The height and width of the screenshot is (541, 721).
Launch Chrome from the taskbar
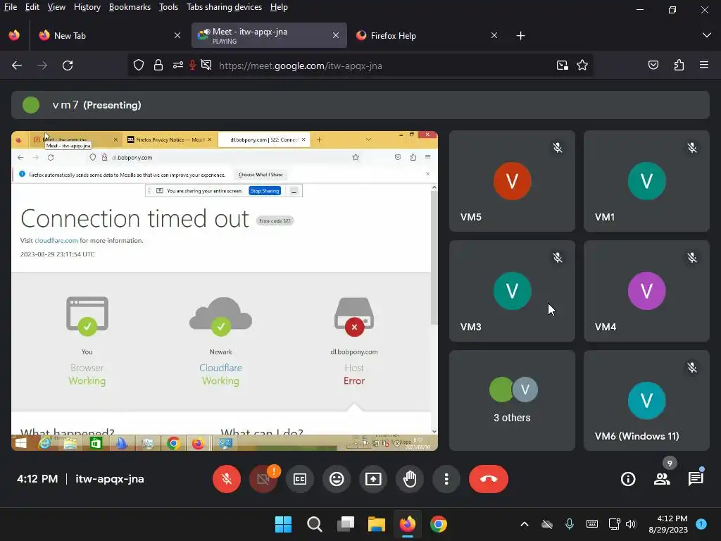point(438,524)
